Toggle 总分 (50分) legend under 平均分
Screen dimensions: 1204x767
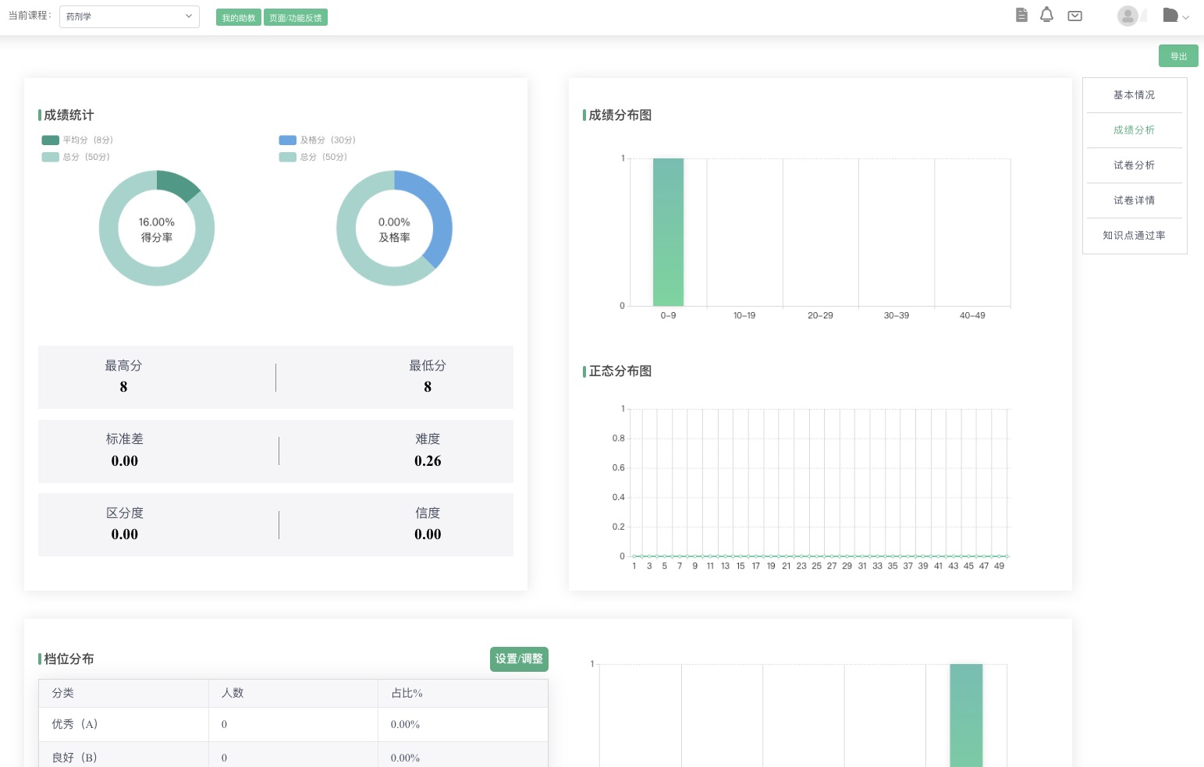point(76,157)
